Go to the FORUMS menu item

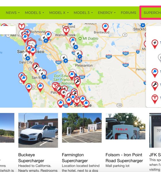129,13
